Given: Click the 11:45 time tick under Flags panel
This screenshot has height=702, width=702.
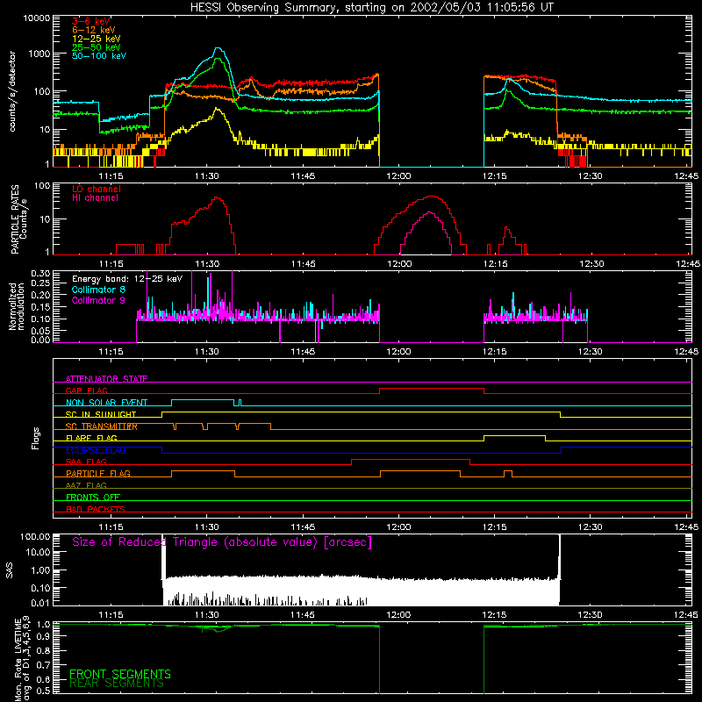Looking at the screenshot, I should pyautogui.click(x=303, y=527).
